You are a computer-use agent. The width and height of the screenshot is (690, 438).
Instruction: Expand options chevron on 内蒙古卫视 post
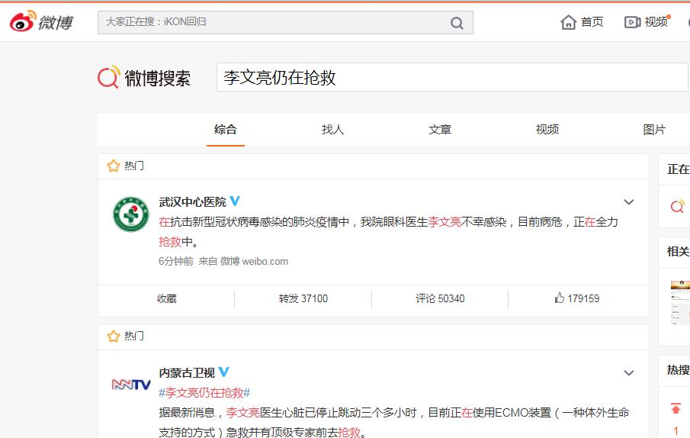tap(629, 373)
